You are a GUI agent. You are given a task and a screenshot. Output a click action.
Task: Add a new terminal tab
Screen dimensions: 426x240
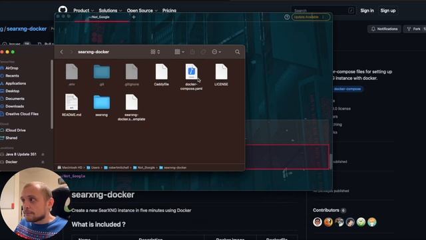pyautogui.click(x=134, y=17)
